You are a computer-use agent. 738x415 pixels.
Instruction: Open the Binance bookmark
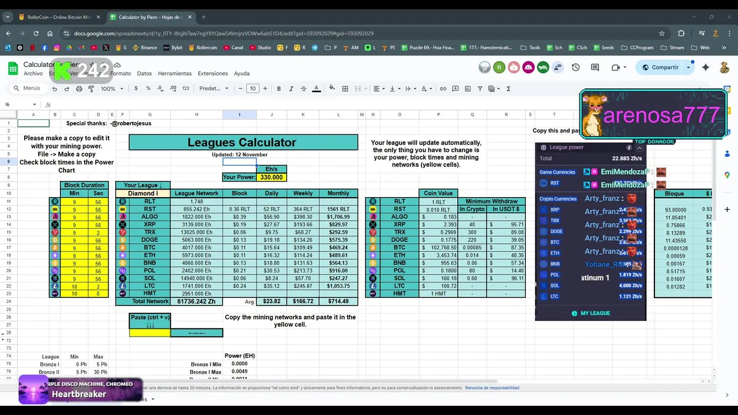144,48
